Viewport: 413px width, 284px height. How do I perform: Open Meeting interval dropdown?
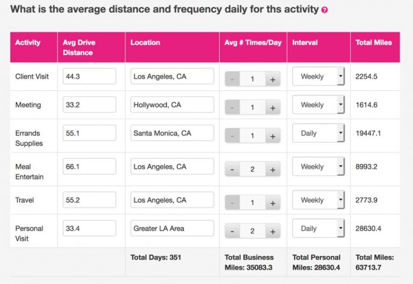click(x=318, y=105)
